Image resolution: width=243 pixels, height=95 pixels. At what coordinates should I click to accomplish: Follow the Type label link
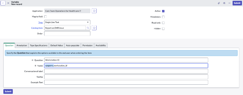40,22
